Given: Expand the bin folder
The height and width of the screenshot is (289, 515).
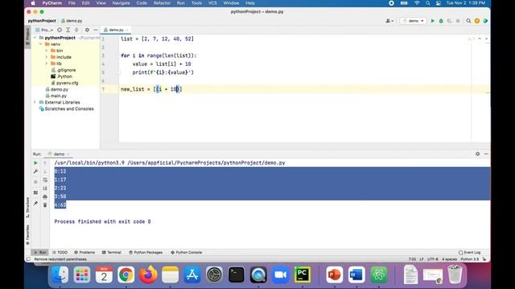Looking at the screenshot, I should click(x=47, y=51).
